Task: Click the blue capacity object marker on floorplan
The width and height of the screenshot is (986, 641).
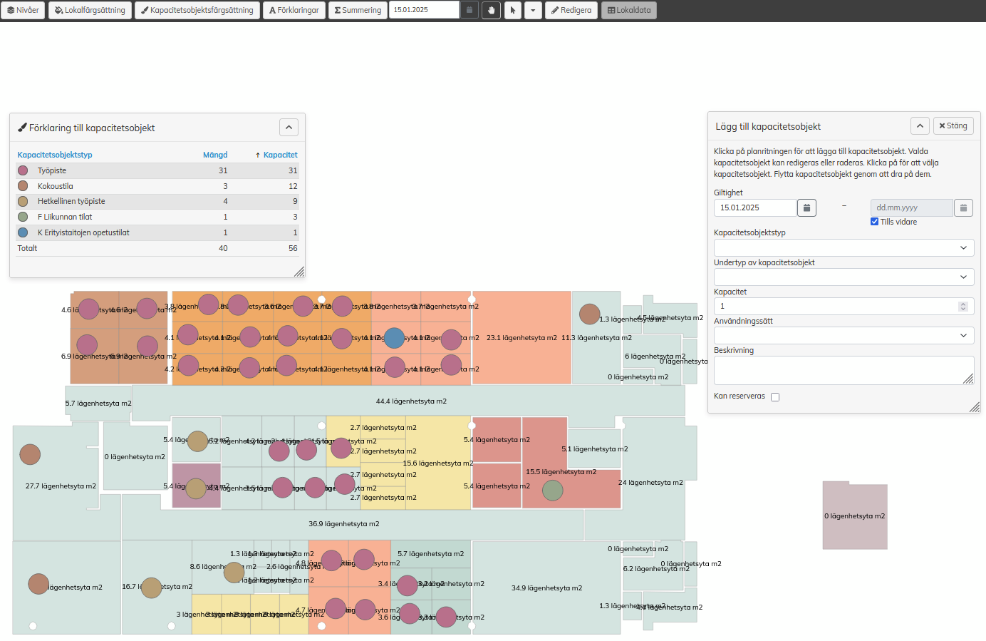Action: (394, 338)
